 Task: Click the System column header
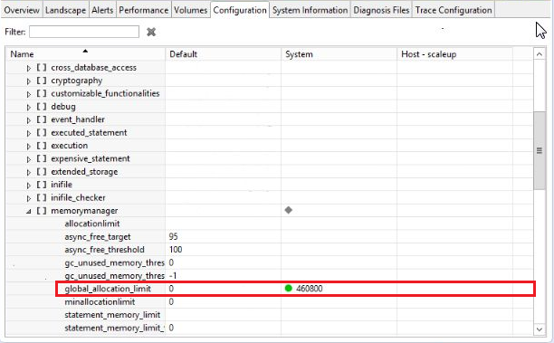pos(339,54)
